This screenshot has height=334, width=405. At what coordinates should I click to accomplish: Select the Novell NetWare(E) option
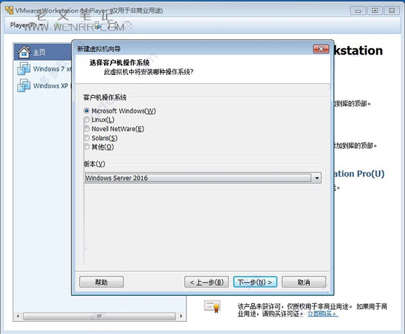[x=86, y=128]
